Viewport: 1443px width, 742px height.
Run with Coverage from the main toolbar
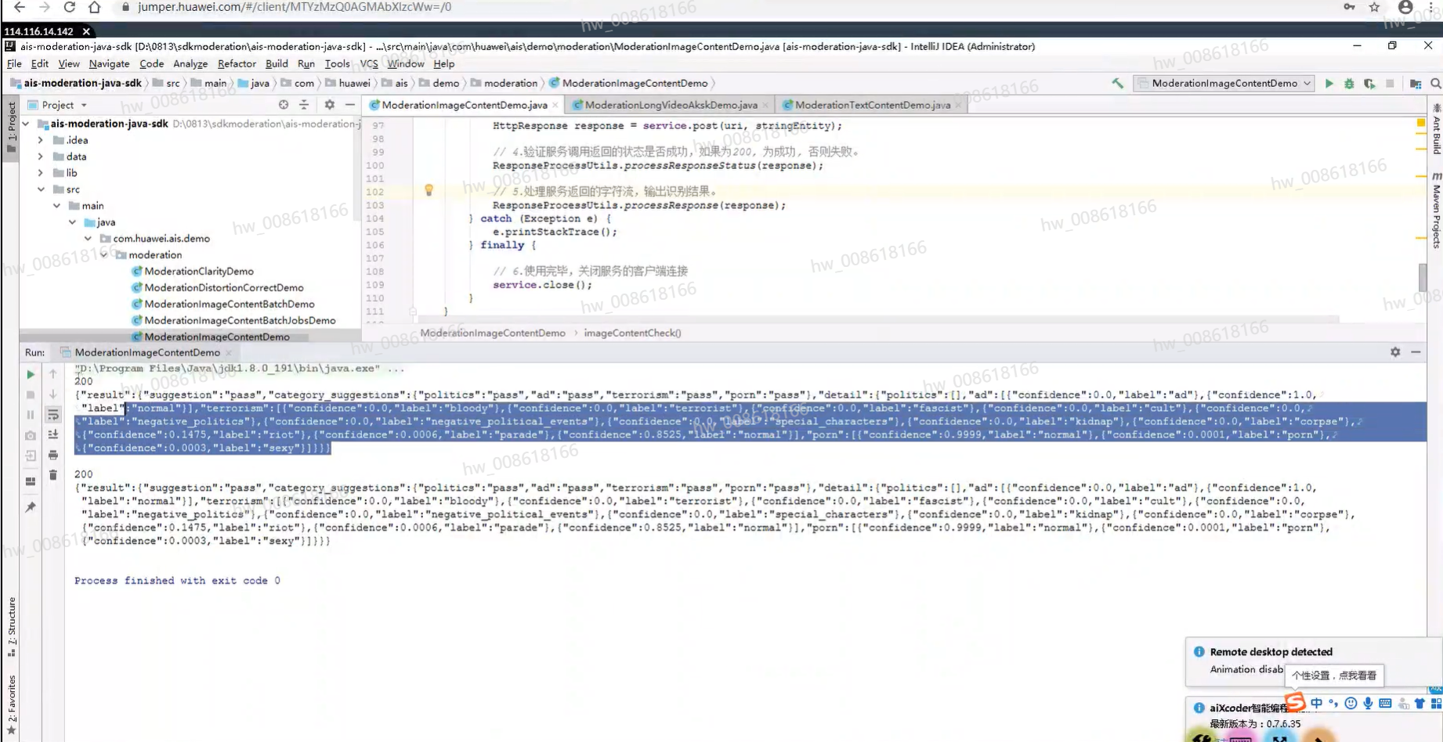(1369, 83)
